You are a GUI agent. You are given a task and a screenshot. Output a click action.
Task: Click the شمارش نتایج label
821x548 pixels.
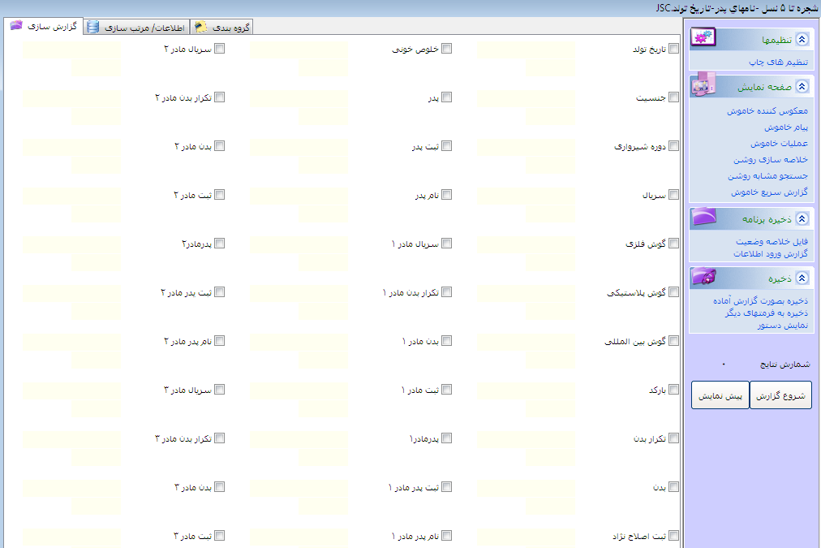click(784, 364)
